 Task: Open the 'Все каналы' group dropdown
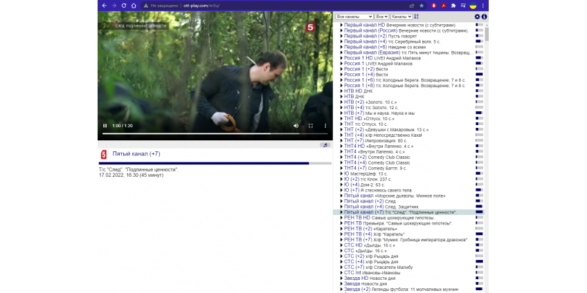pos(354,17)
